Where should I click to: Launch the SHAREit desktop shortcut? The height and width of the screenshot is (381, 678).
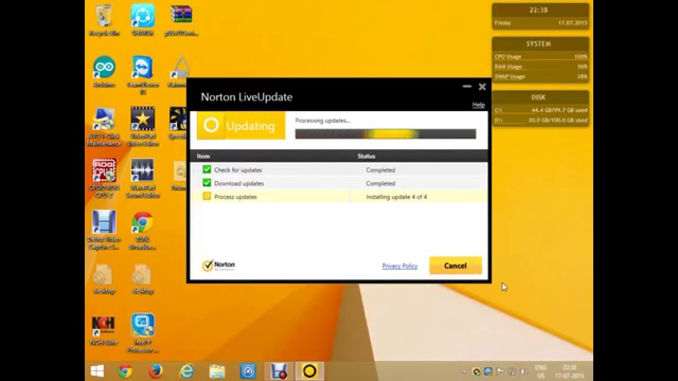[142, 21]
